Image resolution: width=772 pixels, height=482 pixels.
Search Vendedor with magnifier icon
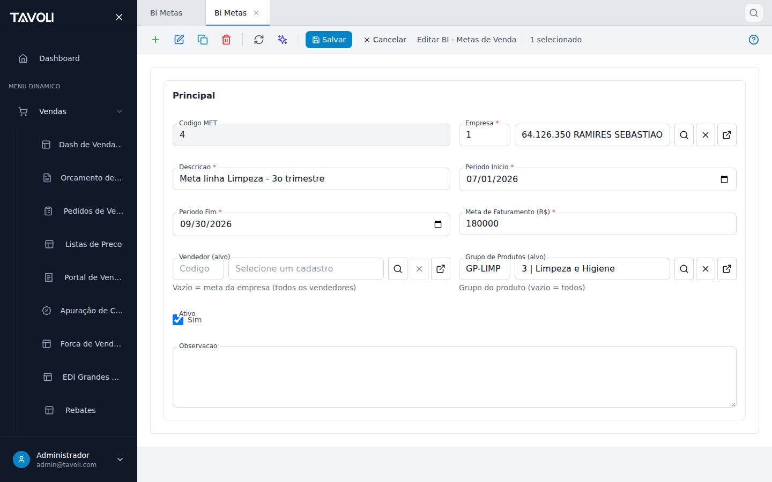pyautogui.click(x=398, y=269)
